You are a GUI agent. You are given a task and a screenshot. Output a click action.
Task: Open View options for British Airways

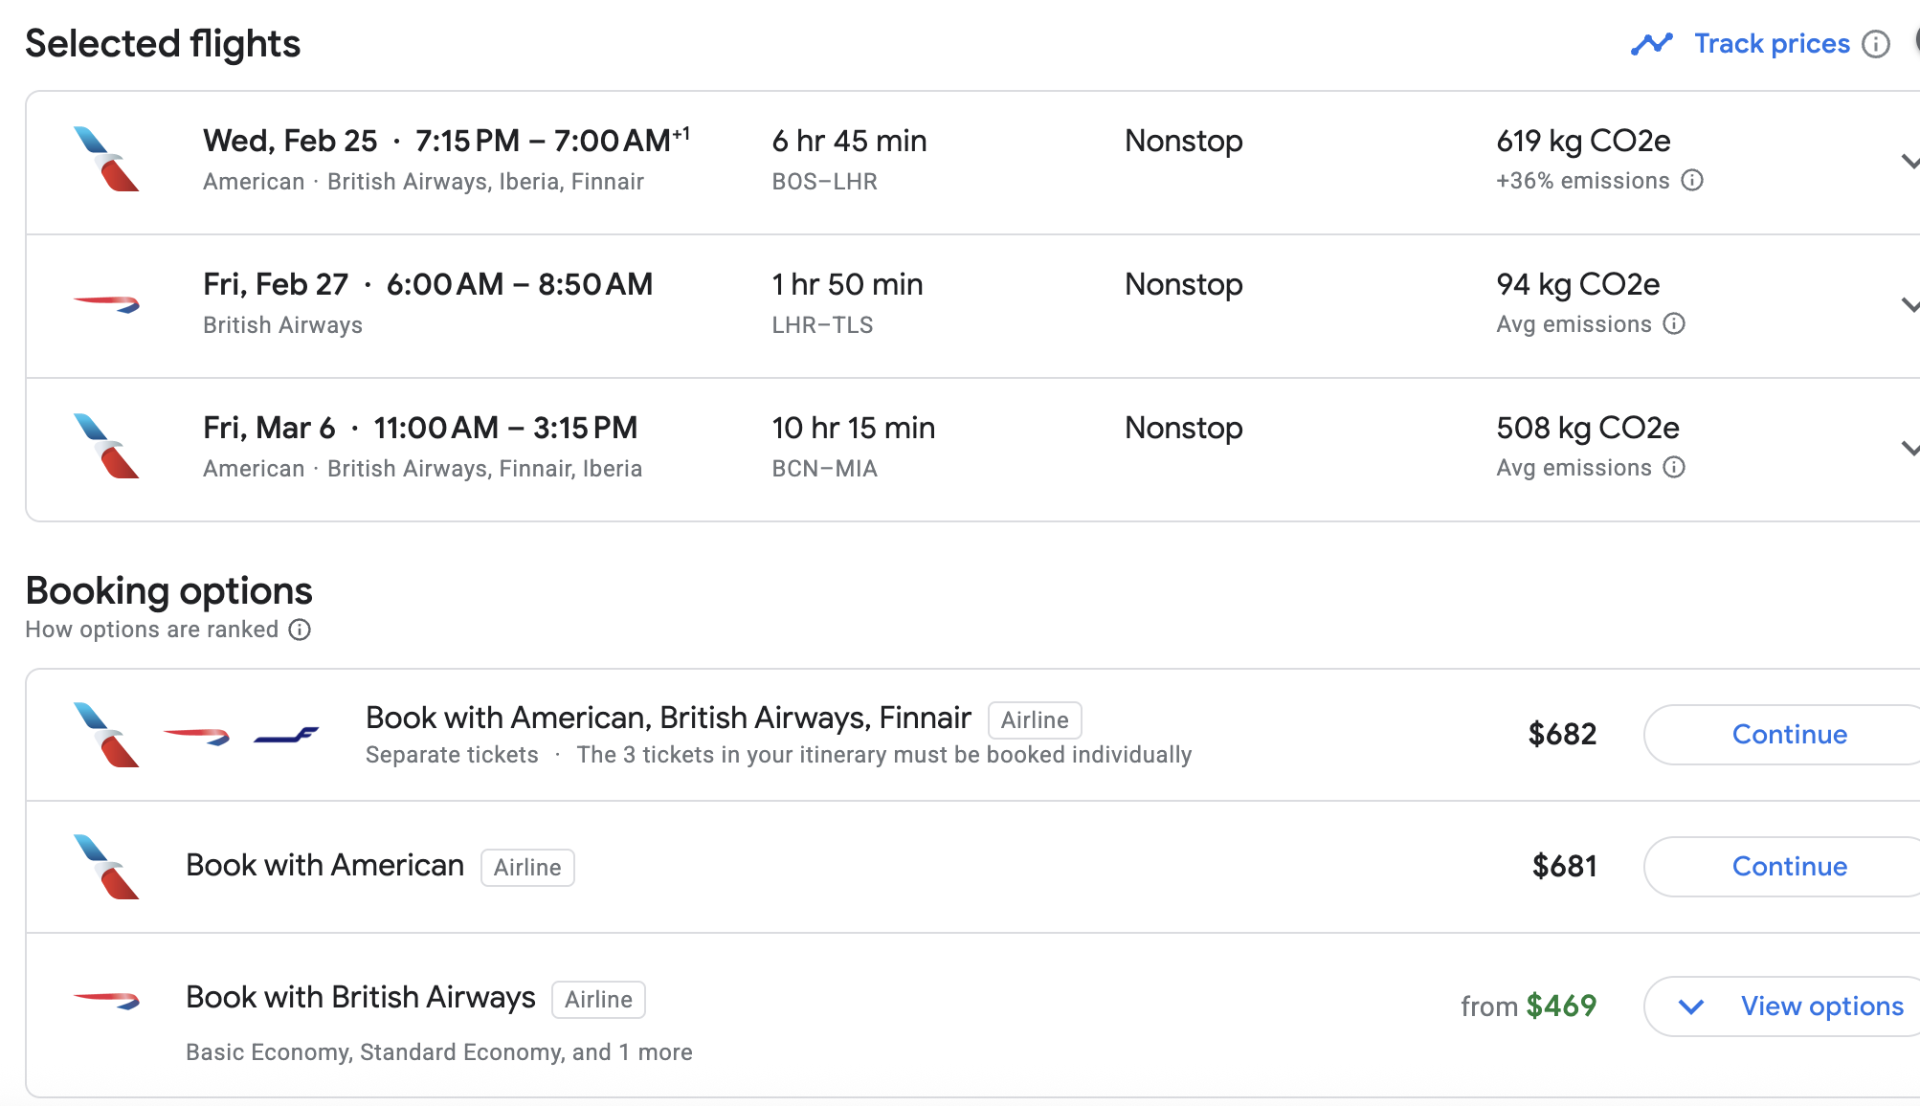pyautogui.click(x=1790, y=1006)
